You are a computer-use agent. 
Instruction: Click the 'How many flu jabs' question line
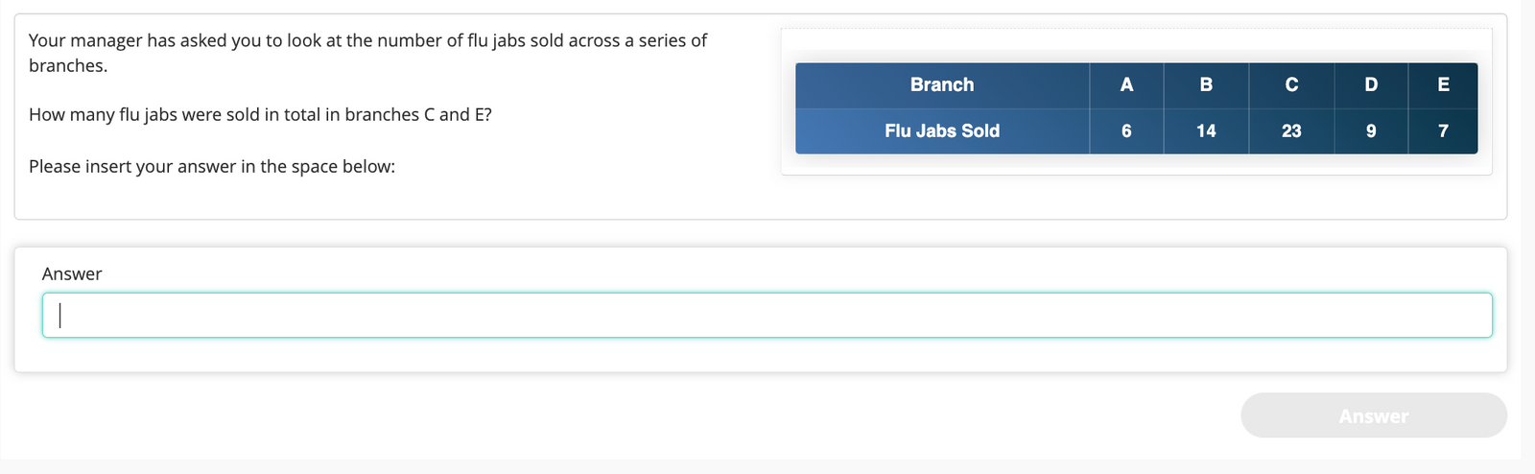[260, 115]
